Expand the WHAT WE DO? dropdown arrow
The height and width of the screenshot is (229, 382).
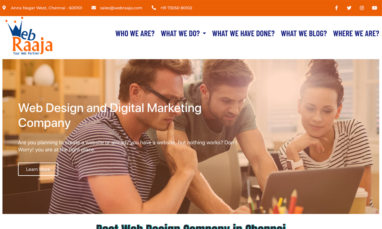(204, 33)
